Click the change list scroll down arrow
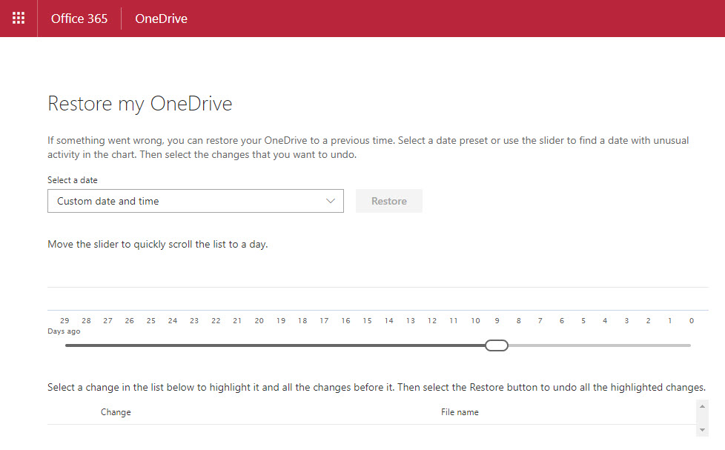Image resolution: width=725 pixels, height=450 pixels. tap(702, 430)
